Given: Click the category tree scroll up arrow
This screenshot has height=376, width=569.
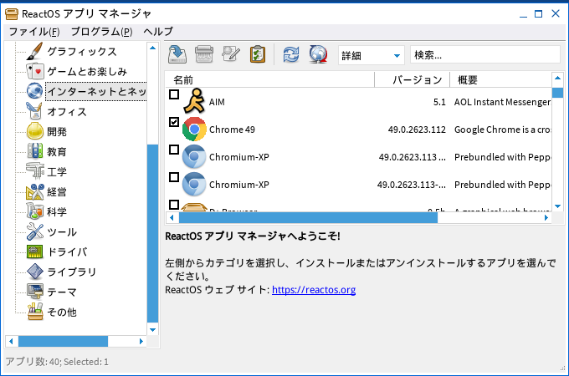Looking at the screenshot, I should [153, 48].
